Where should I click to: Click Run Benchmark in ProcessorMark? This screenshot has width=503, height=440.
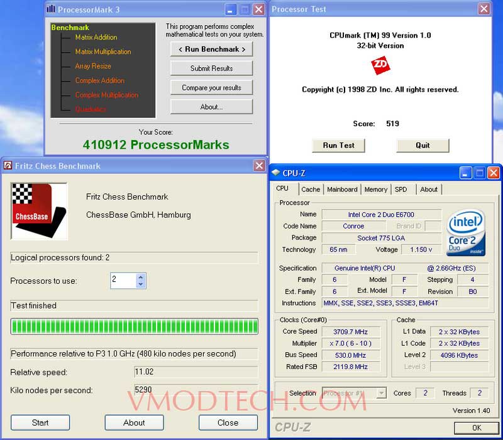212,50
